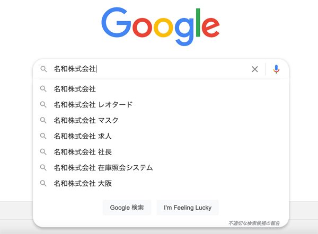This screenshot has width=318, height=234.
Task: Pick suggestion 名和株式会社 社長
Action: click(161, 152)
